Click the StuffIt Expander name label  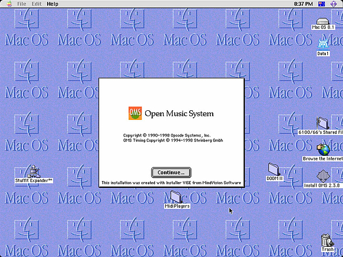[x=34, y=180]
